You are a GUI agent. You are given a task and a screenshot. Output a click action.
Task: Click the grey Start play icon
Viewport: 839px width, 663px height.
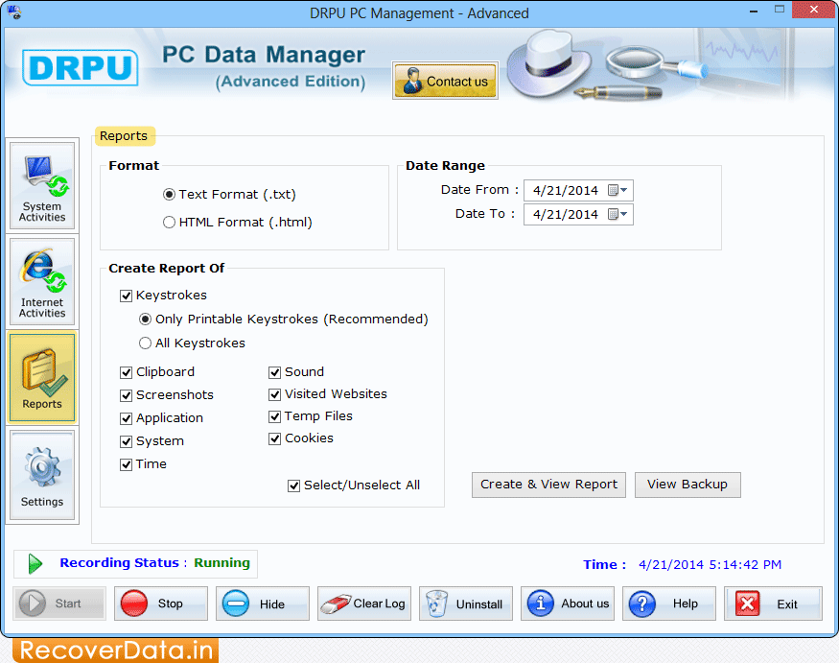(x=32, y=604)
